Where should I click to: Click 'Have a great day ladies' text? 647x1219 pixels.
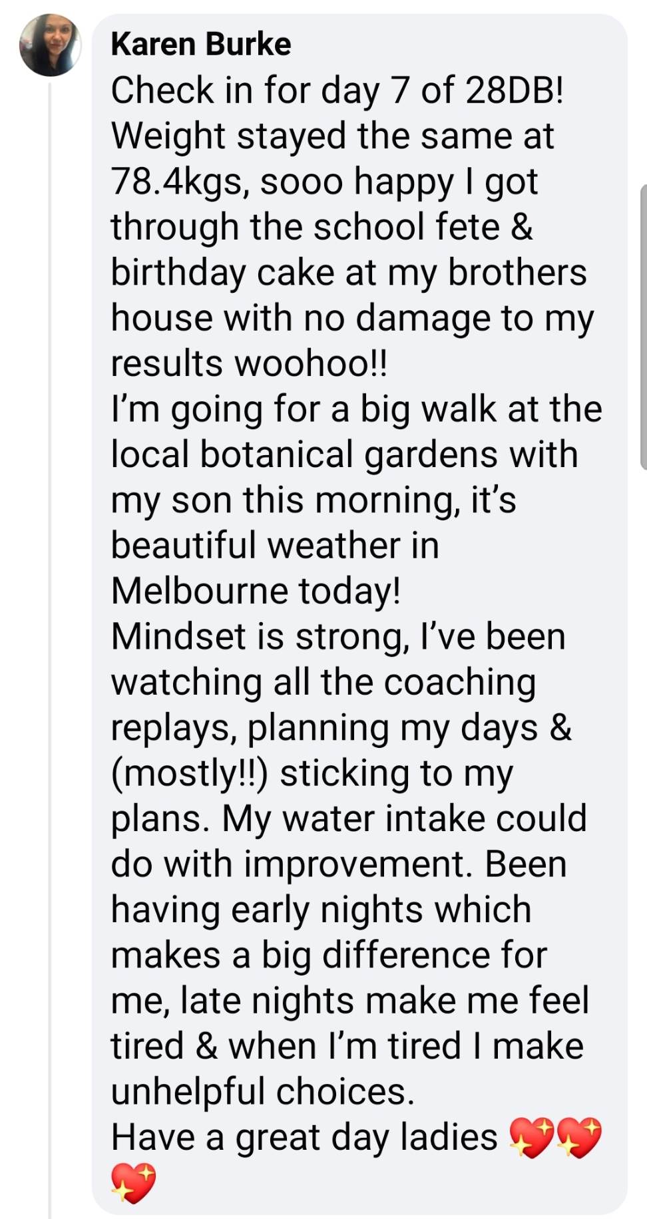tap(304, 1137)
